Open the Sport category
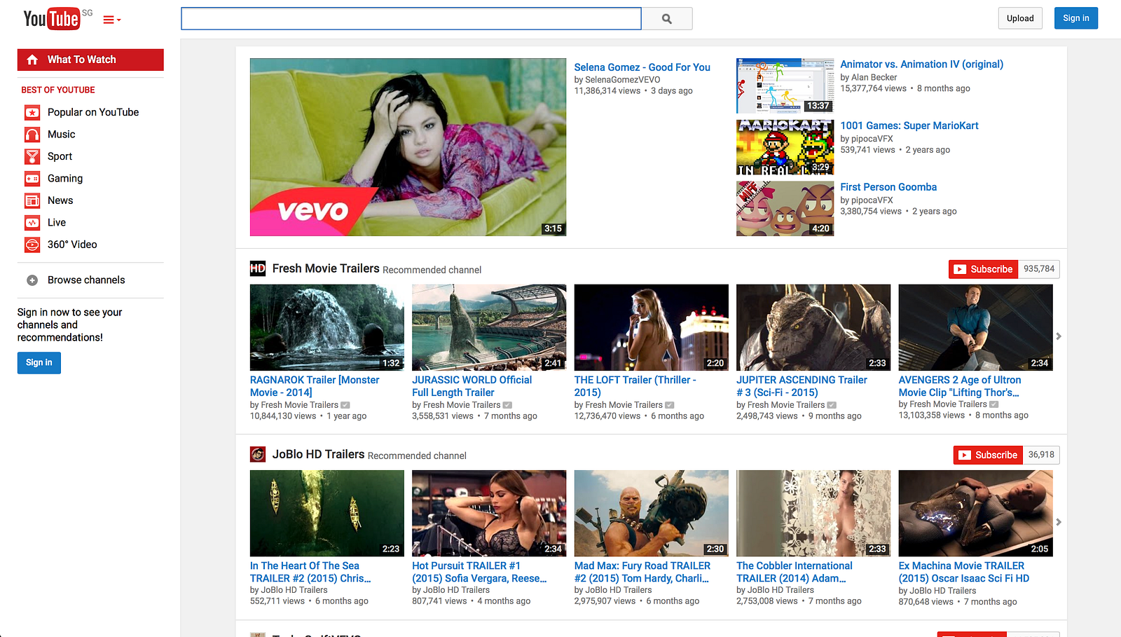 (60, 156)
